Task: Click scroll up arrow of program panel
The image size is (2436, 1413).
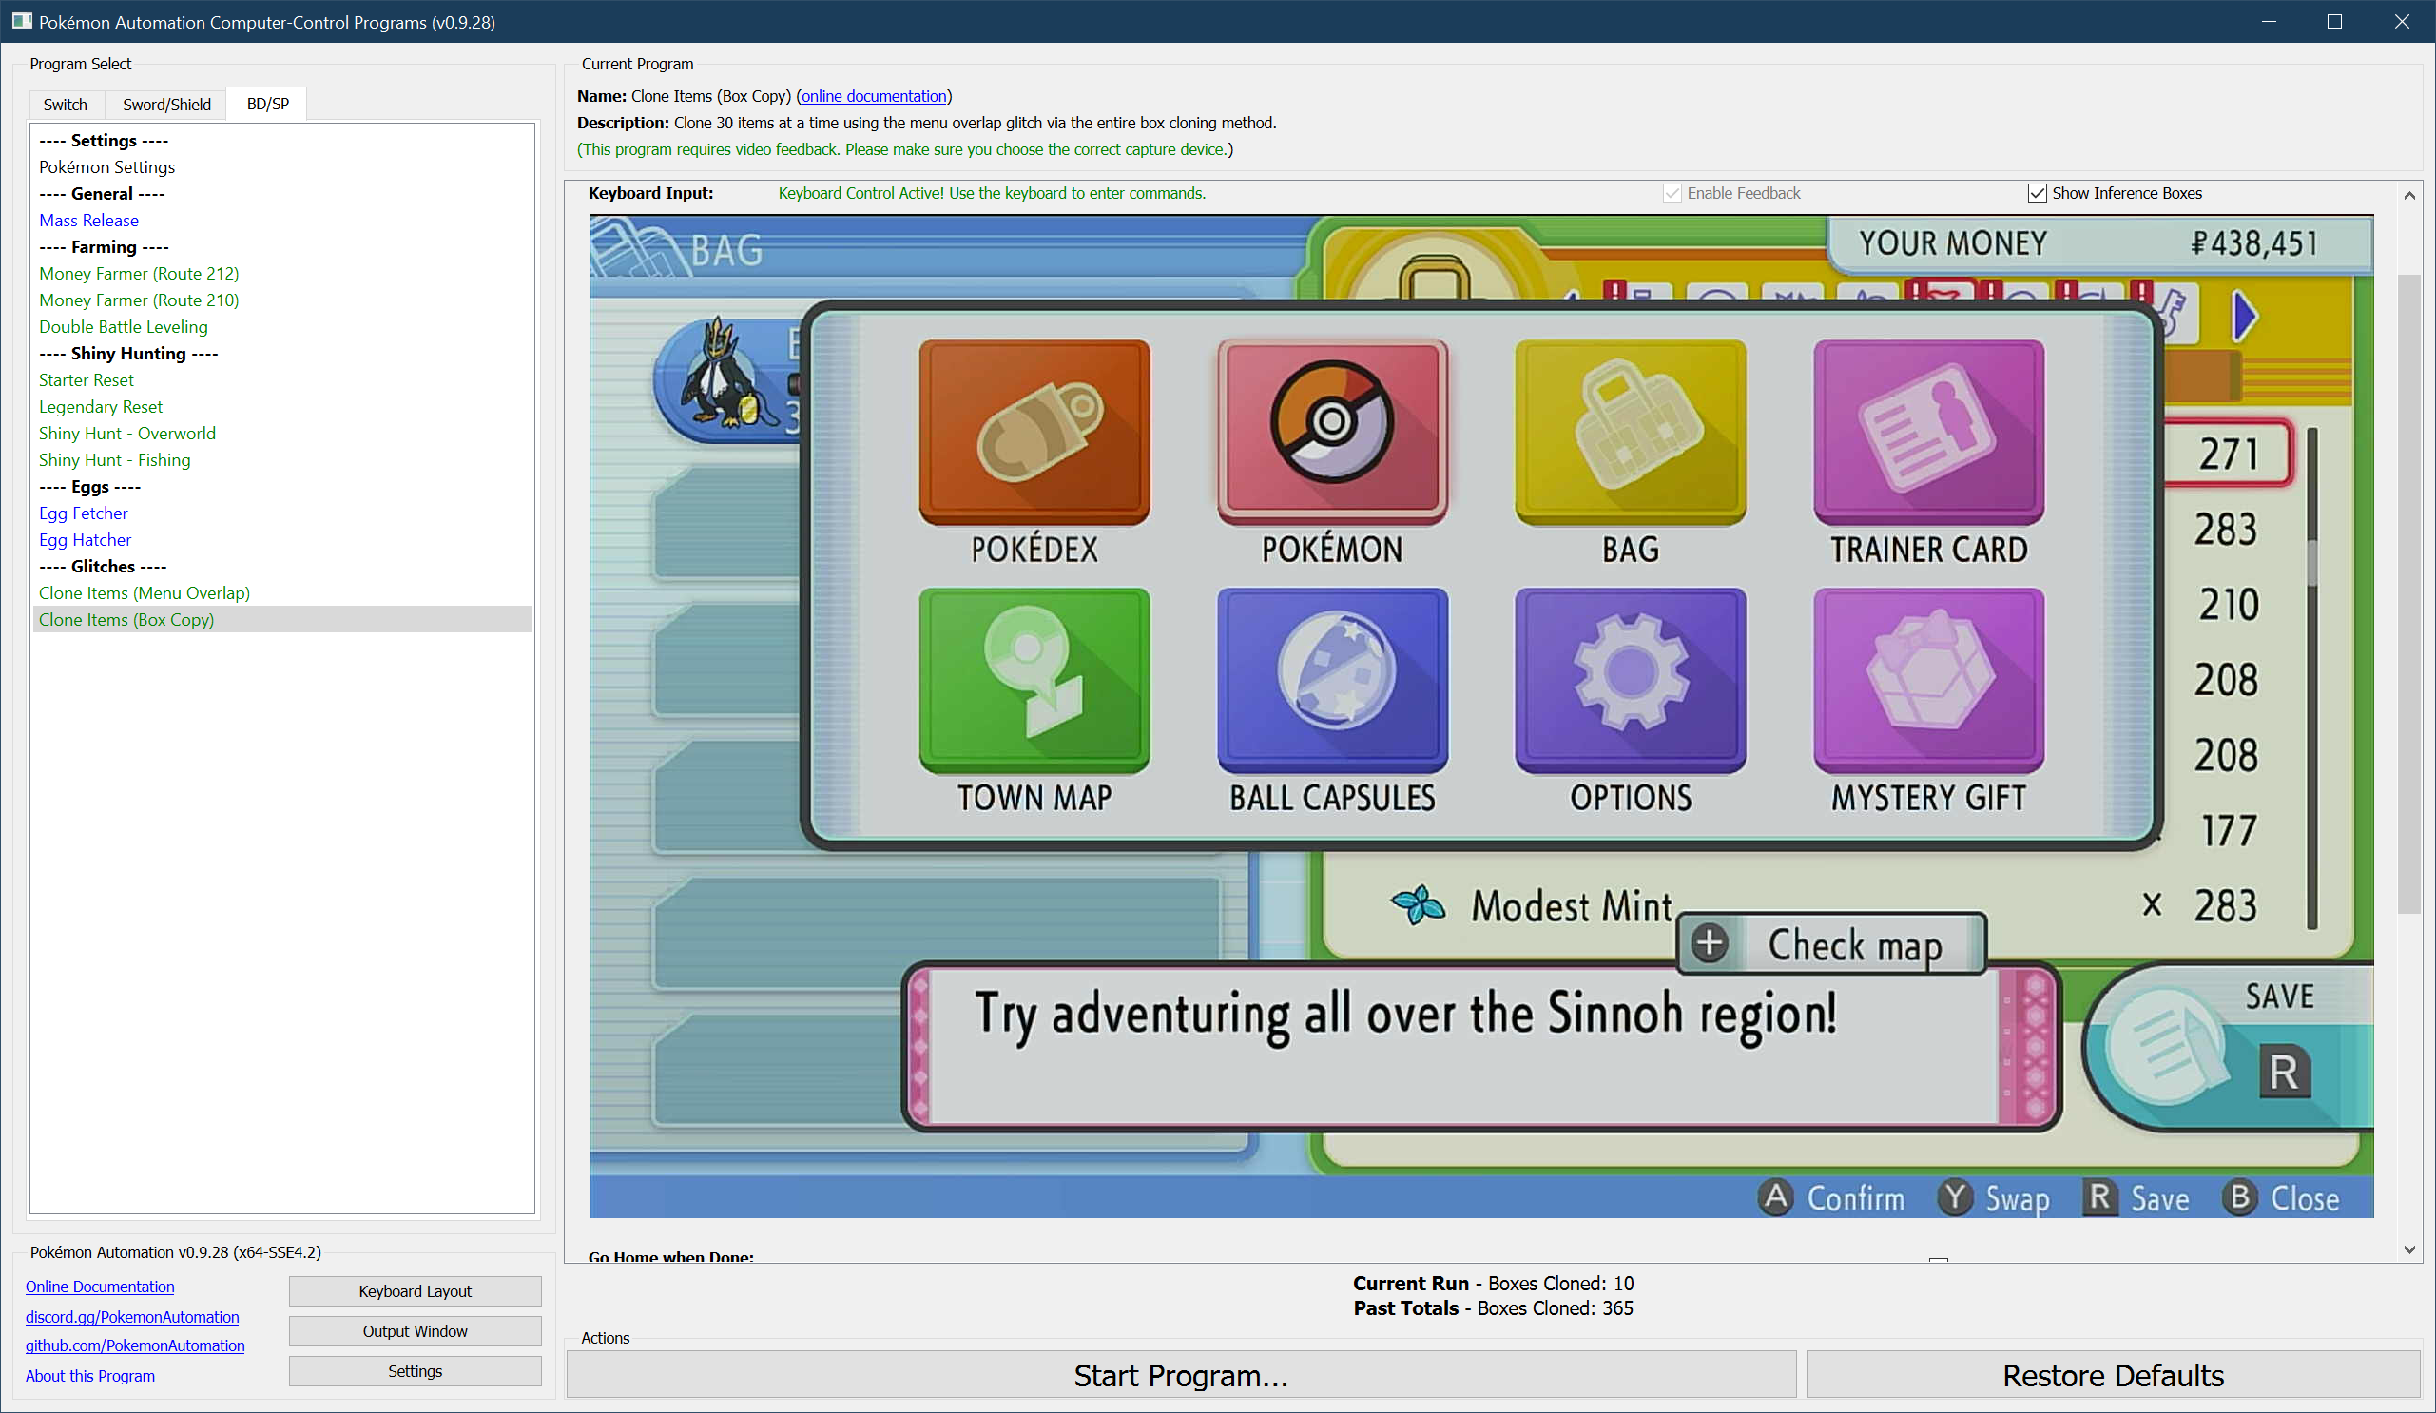Action: [x=2409, y=195]
